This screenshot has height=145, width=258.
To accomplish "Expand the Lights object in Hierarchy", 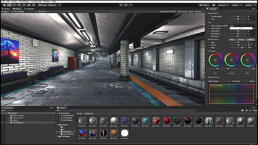I will [9, 120].
